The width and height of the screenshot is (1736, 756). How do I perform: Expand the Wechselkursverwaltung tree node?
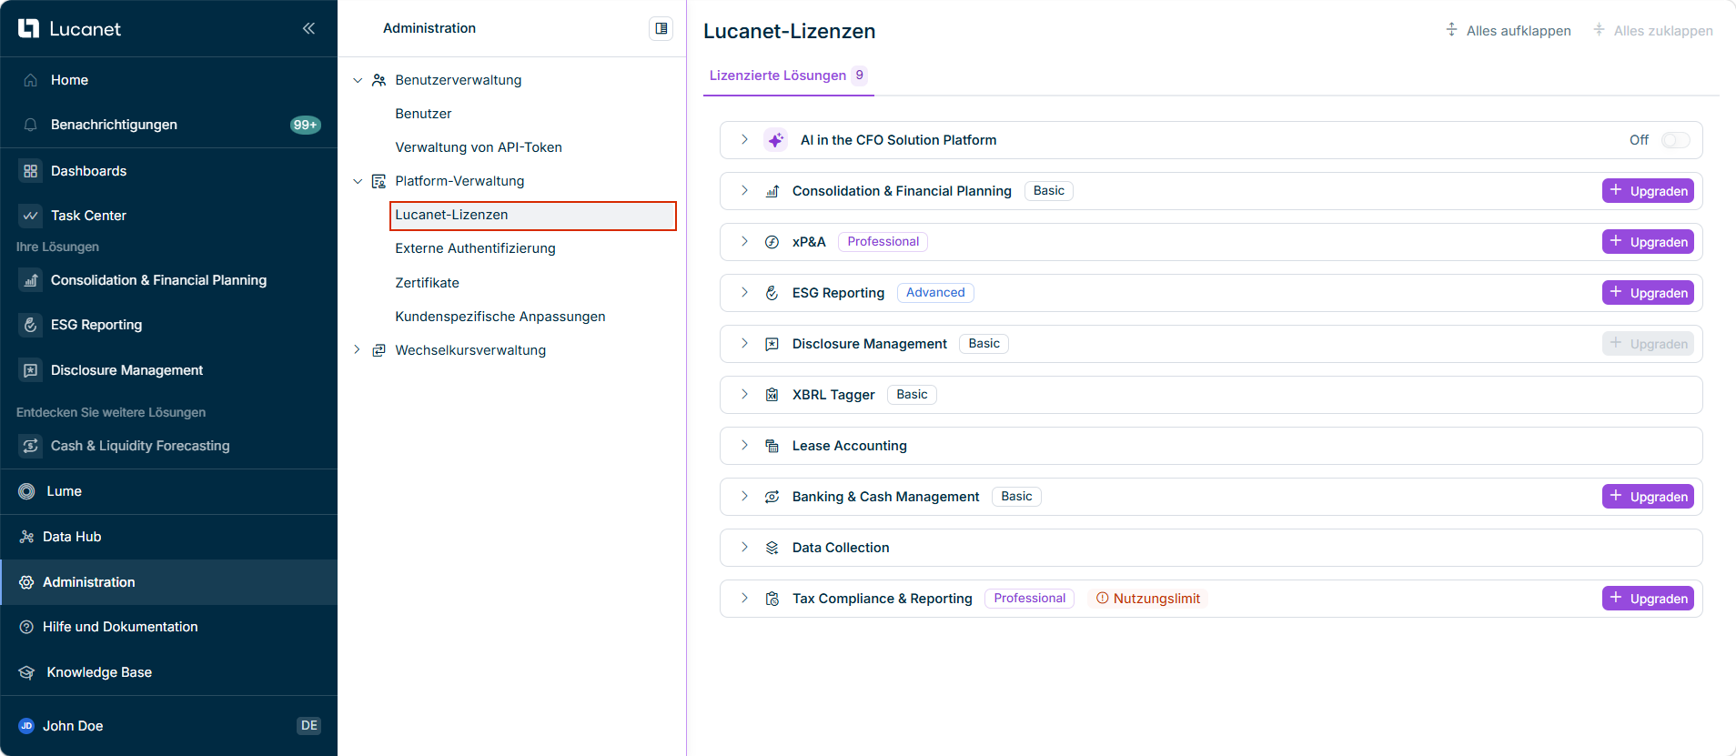tap(358, 350)
